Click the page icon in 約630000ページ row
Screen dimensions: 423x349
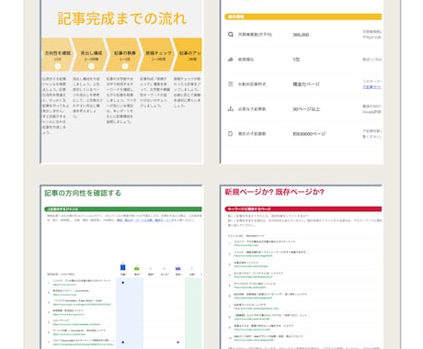coord(231,133)
